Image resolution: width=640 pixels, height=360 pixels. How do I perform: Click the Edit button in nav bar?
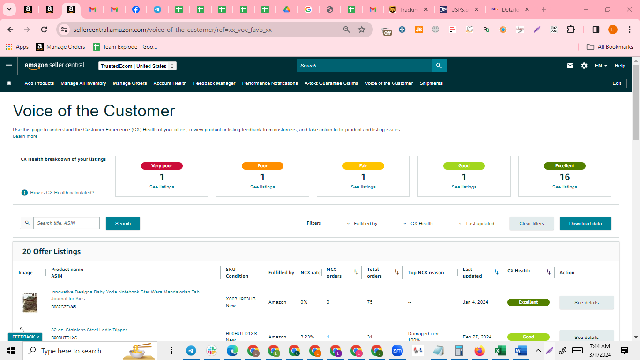(x=617, y=83)
